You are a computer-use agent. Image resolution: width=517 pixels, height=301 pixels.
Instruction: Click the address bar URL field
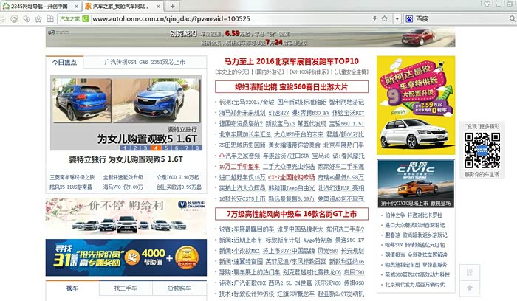pos(222,18)
